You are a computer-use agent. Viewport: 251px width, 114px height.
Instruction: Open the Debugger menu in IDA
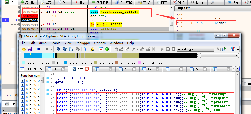(83, 43)
